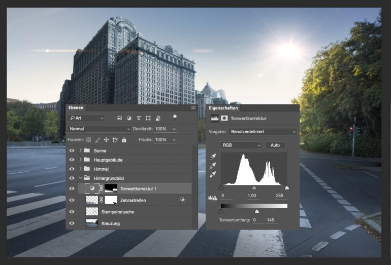This screenshot has width=391, height=265.
Task: Click the histogram warning recalculate icon
Action: 213,198
